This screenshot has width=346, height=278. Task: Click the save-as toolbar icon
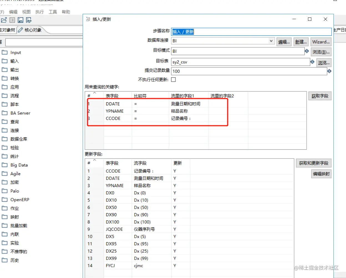pos(29,20)
